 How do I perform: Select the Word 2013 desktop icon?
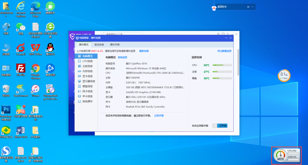[21, 132]
